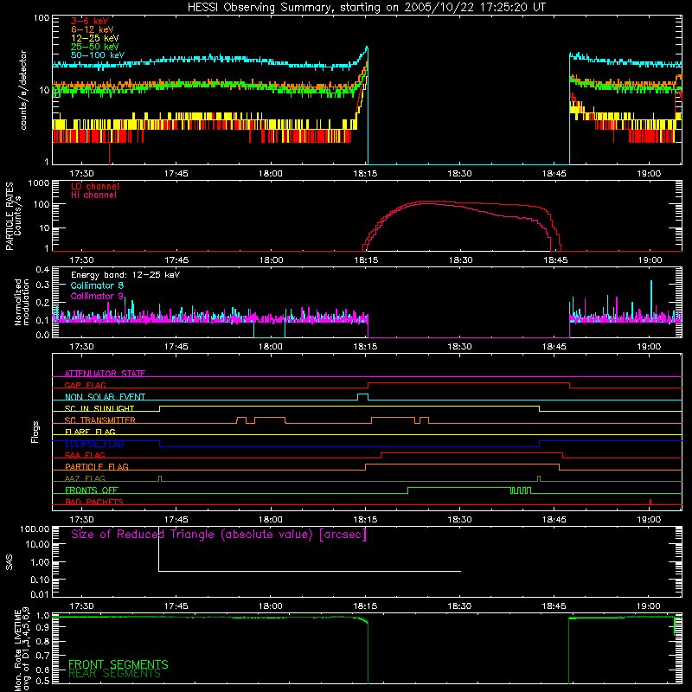692x692 pixels.
Task: Select the yellow 12-25 keV legend entry
Action: pyautogui.click(x=95, y=38)
